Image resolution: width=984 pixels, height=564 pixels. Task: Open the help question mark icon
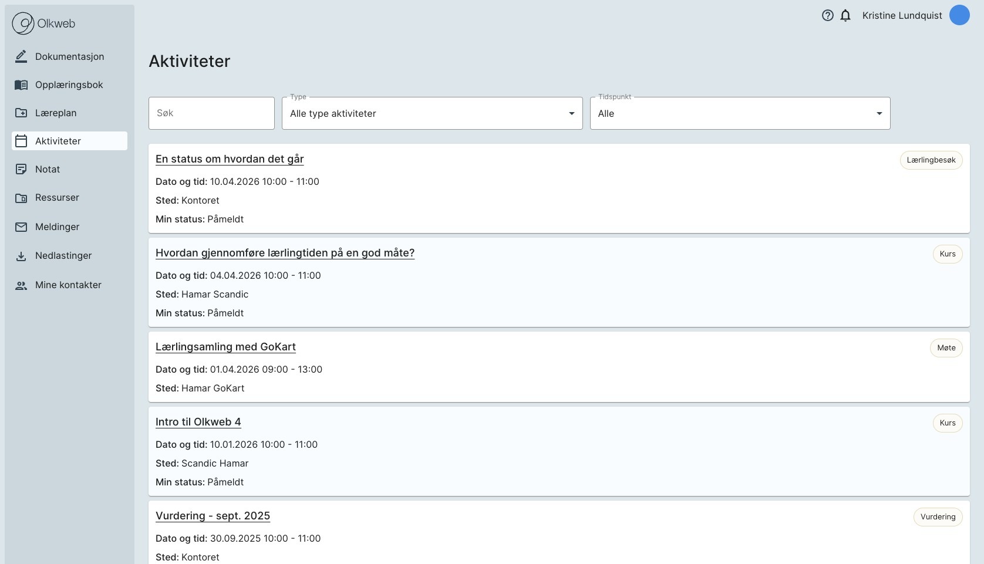(x=827, y=16)
